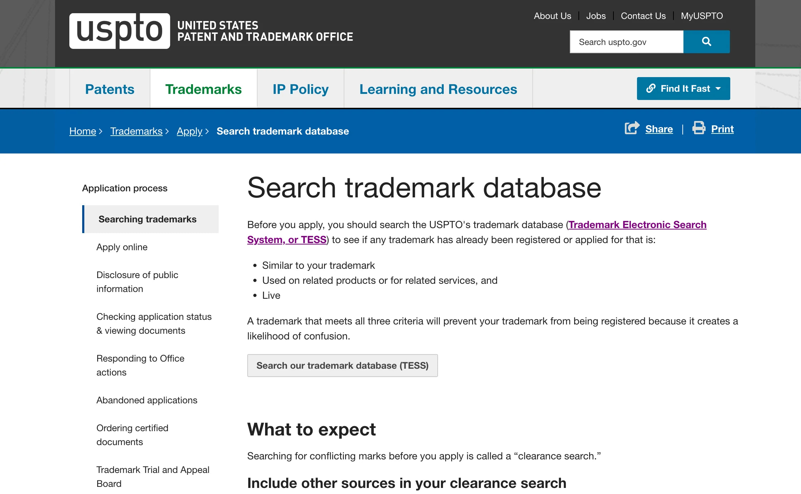Open the Jobs page
The height and width of the screenshot is (494, 801).
tap(595, 16)
